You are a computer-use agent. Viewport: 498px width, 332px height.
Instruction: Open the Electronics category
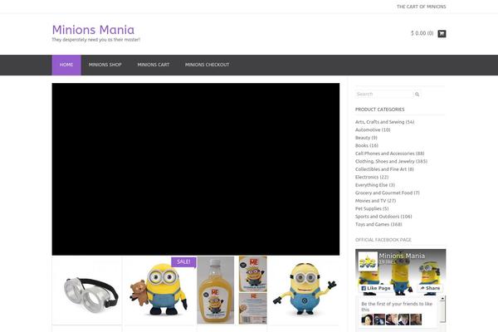(x=372, y=178)
